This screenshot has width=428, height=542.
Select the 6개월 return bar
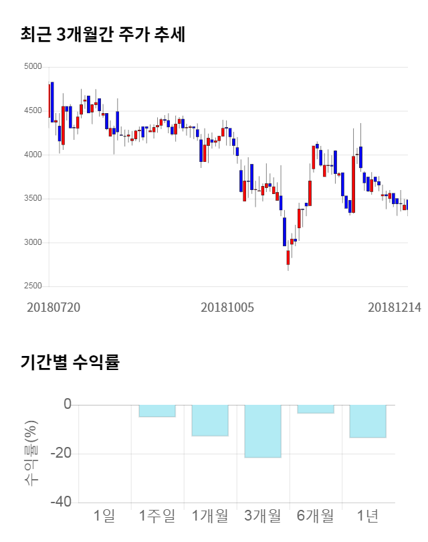click(315, 409)
